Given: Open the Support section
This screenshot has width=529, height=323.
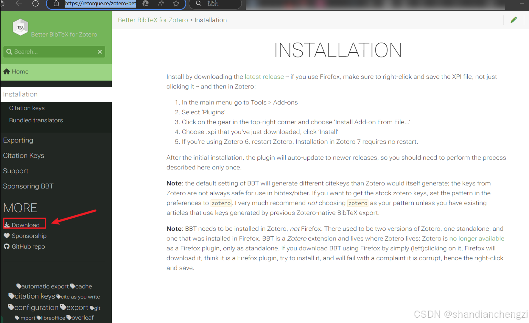Looking at the screenshot, I should tap(16, 171).
